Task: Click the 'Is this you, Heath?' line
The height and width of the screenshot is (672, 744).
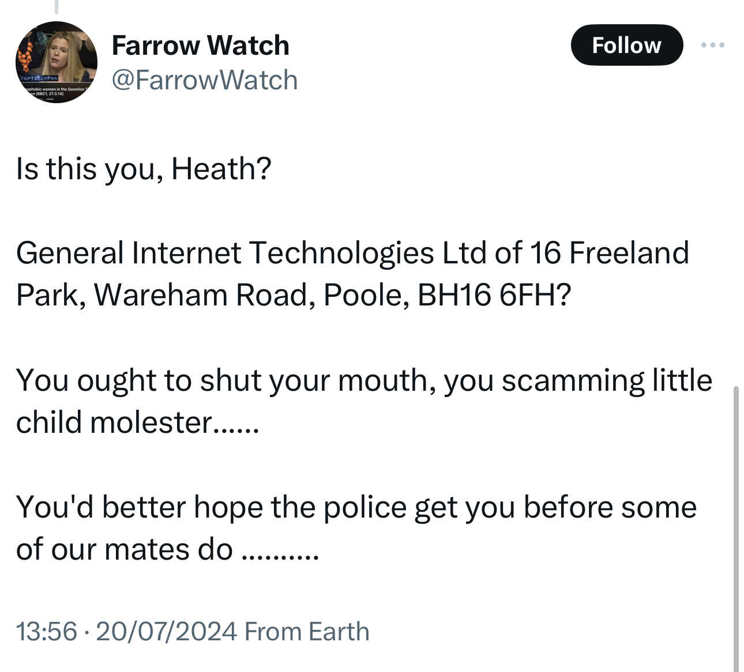Action: 144,169
